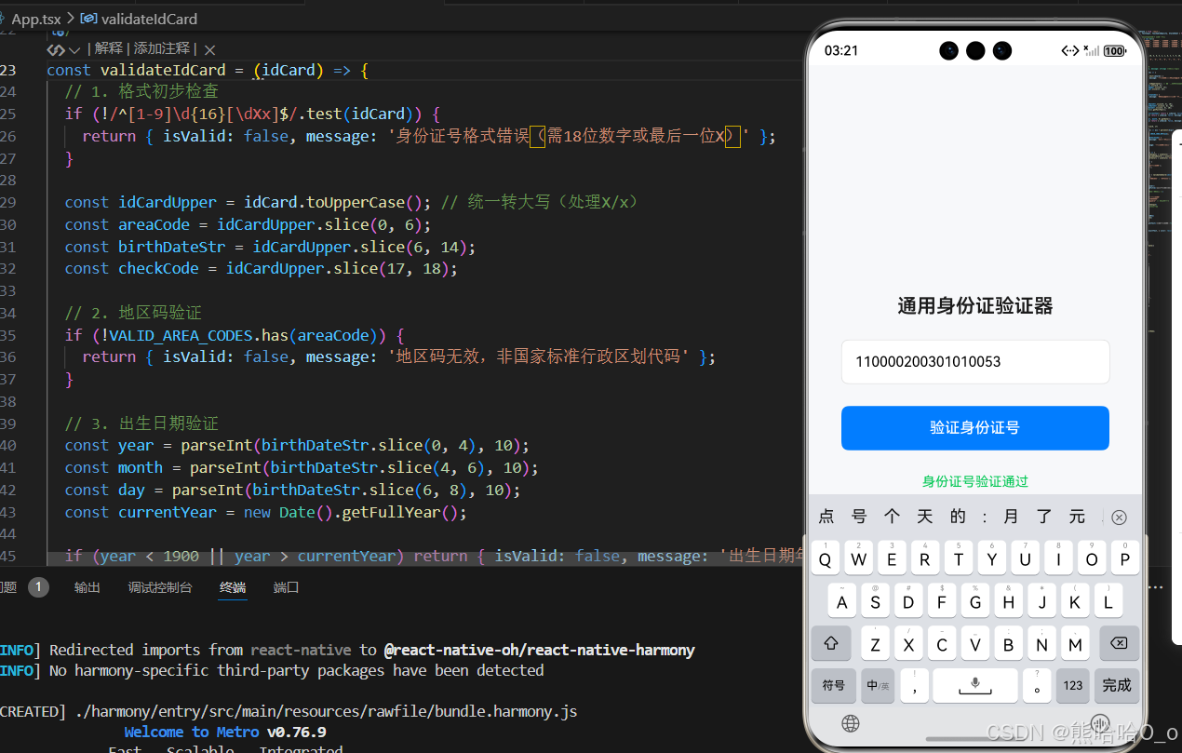
Task: Tap the 完成 done key
Action: (1117, 685)
